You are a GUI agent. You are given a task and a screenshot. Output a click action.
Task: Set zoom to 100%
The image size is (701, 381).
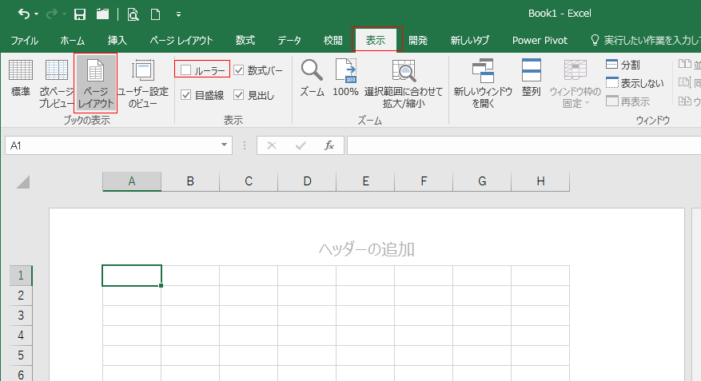(345, 79)
